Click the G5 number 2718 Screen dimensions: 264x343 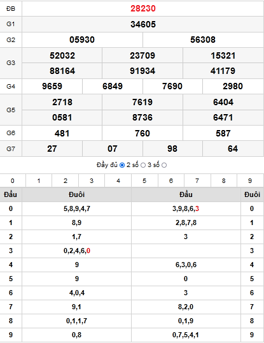62,102
